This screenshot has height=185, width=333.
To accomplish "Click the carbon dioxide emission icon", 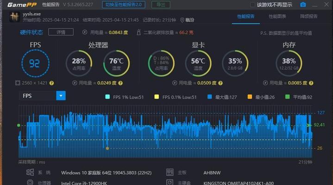I will click(x=138, y=32).
